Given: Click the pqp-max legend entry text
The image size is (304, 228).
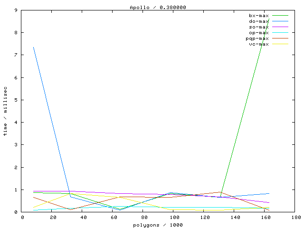Looking at the screenshot, I should click(257, 38).
